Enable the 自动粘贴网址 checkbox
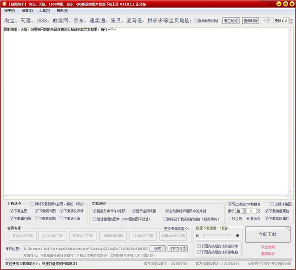The height and width of the screenshot is (270, 296). pyautogui.click(x=196, y=21)
